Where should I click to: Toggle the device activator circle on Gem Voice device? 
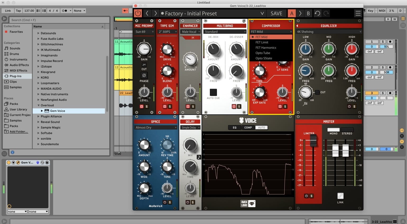pos(9,163)
